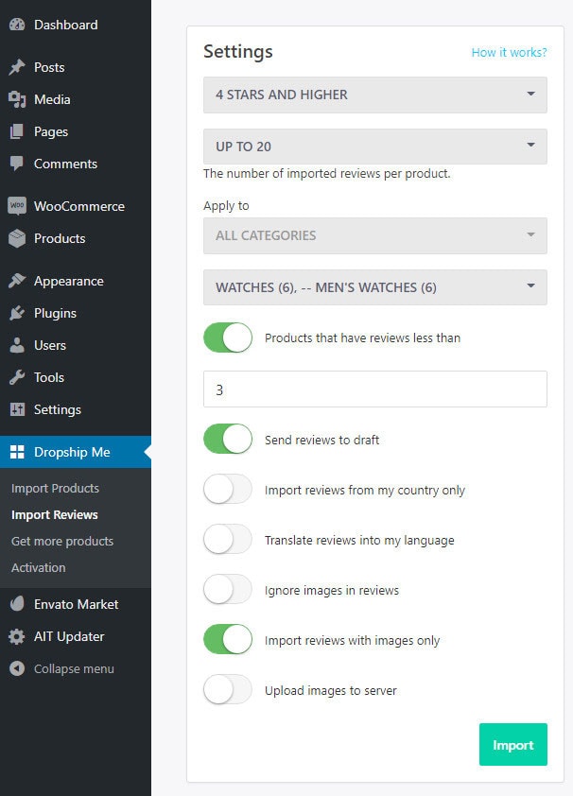
Task: Navigate to Pages menu item
Action: click(76, 131)
